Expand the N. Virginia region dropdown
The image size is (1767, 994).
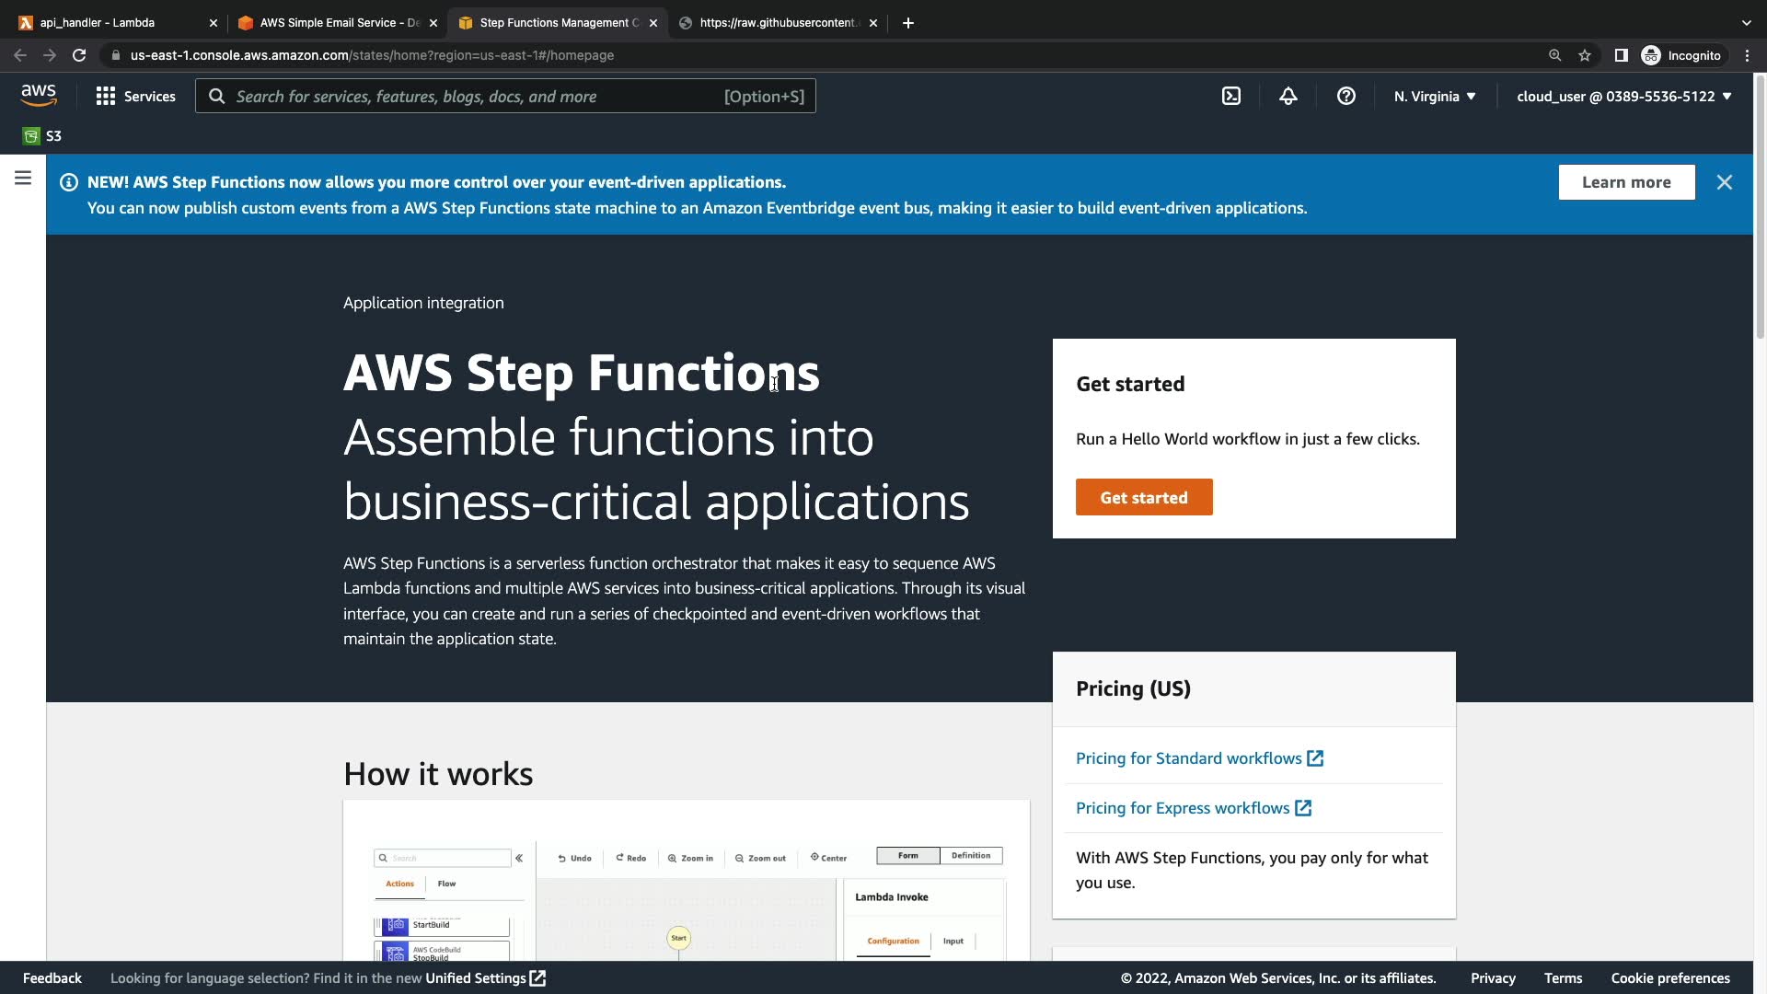click(x=1435, y=96)
